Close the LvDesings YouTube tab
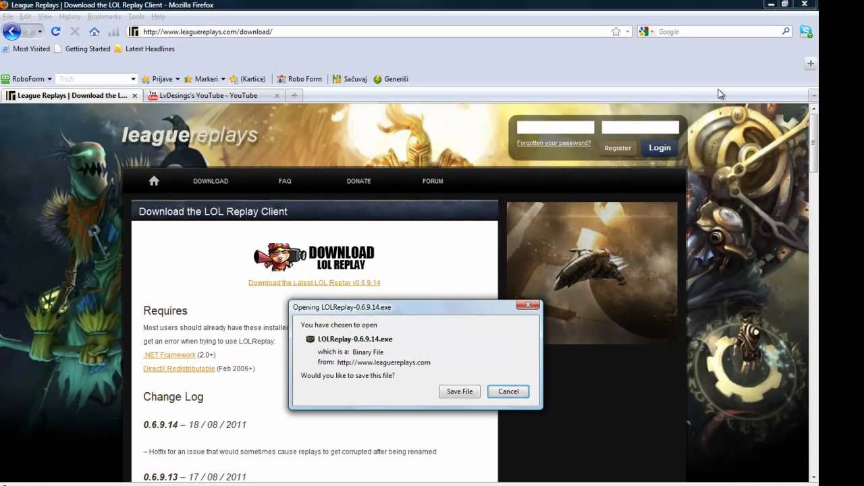 [276, 96]
